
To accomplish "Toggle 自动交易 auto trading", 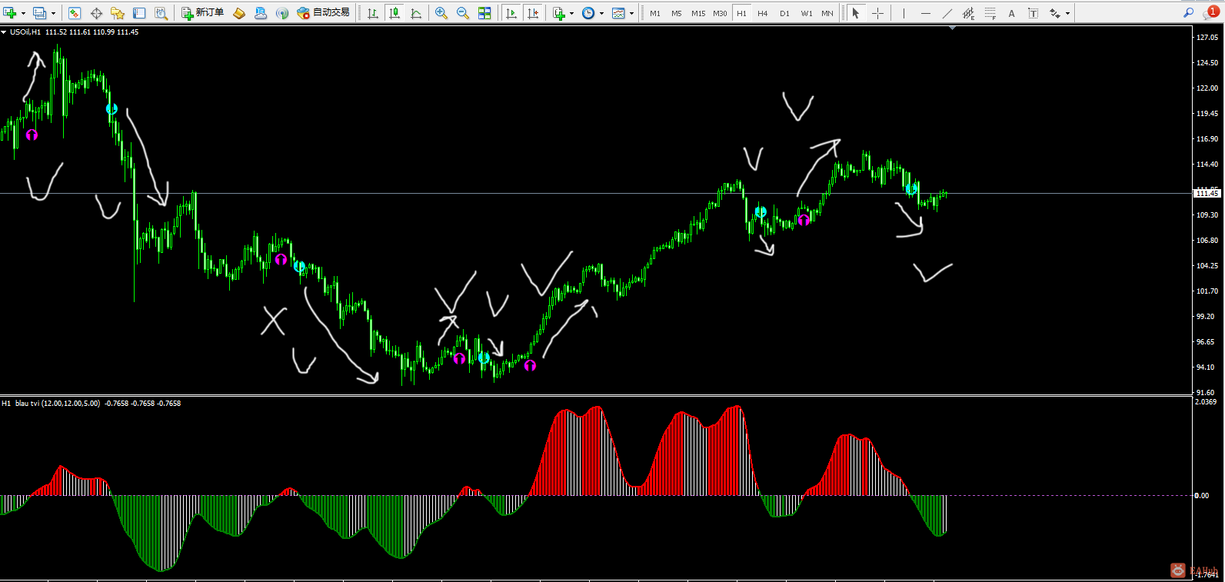I will point(324,13).
